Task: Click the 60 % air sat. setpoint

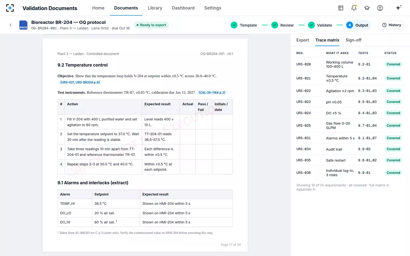Action: (x=116, y=222)
